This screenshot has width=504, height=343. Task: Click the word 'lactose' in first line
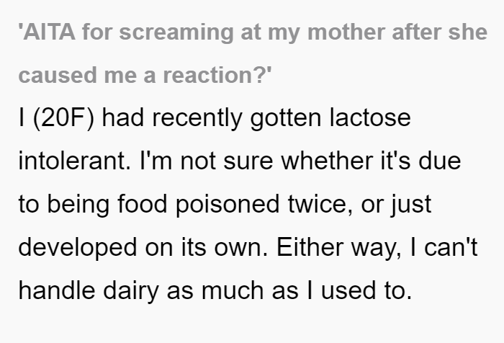coord(370,117)
